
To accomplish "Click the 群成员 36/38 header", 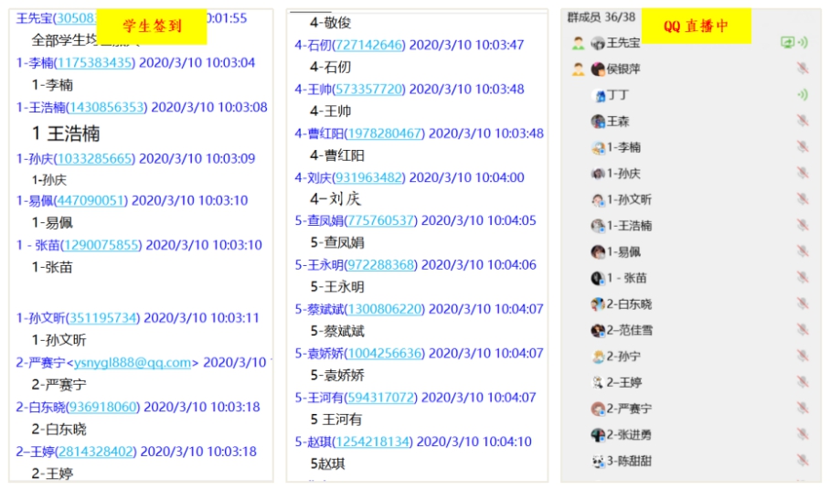I will tap(601, 16).
